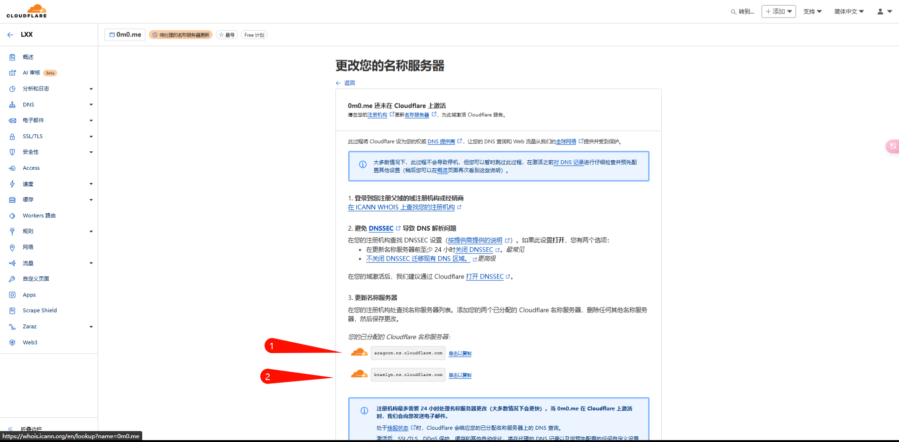Screen dimensions: 899x442
Task: Open the 概述 overview page
Action: click(28, 57)
